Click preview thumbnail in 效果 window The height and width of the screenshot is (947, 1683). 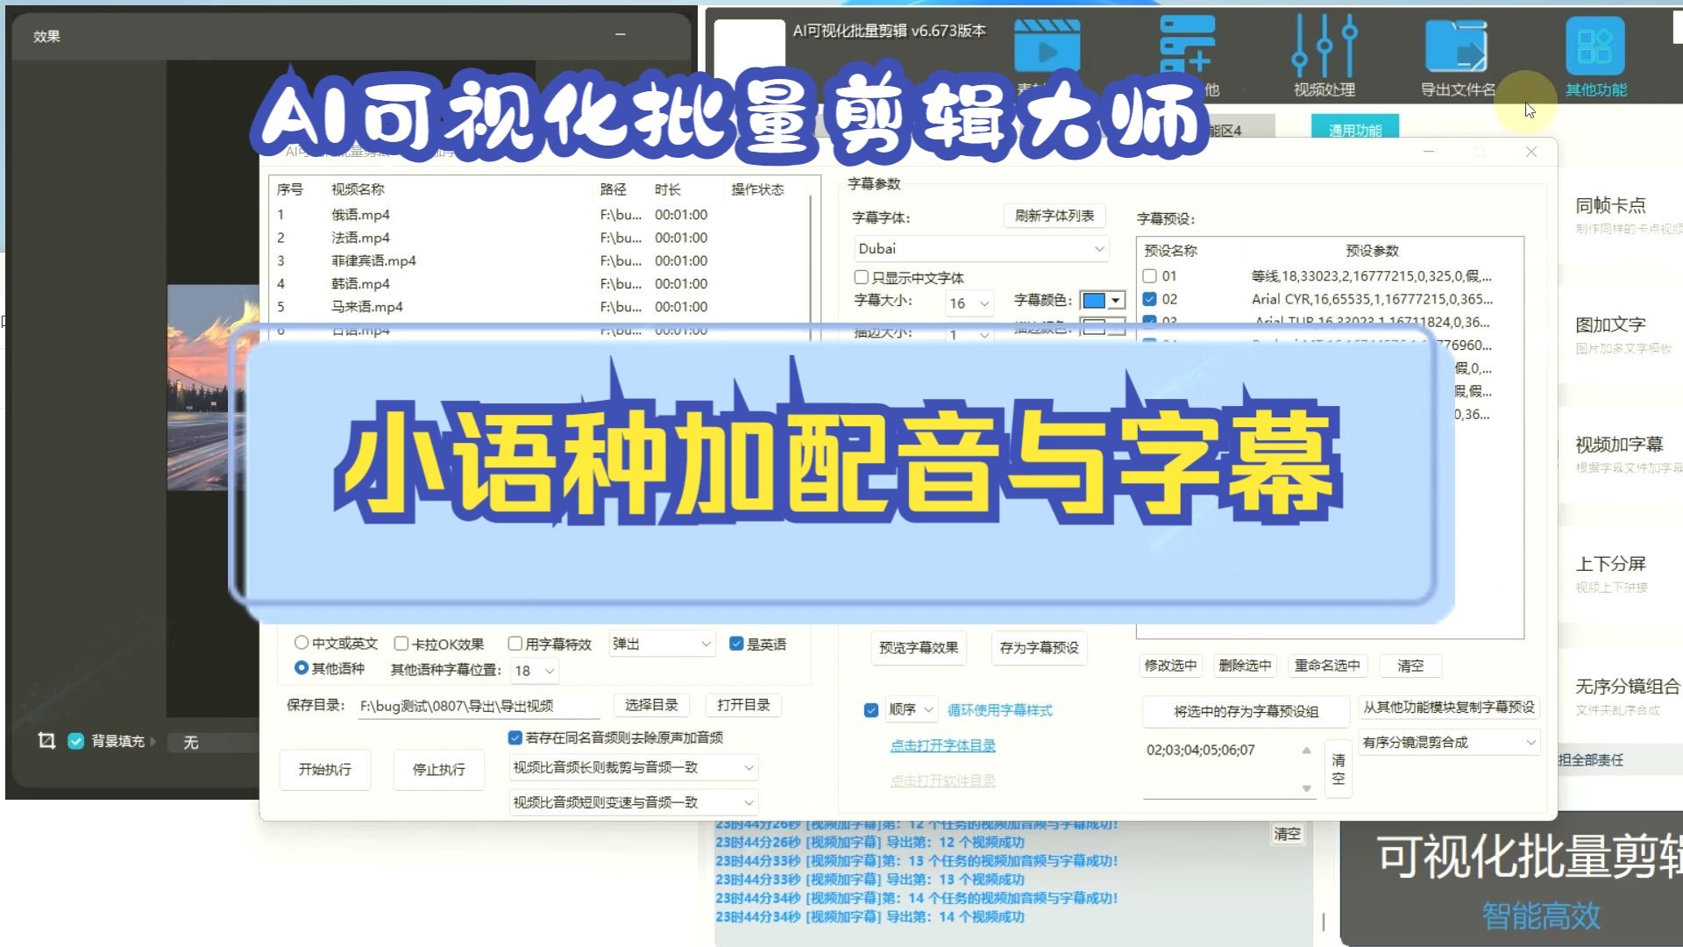pos(213,387)
